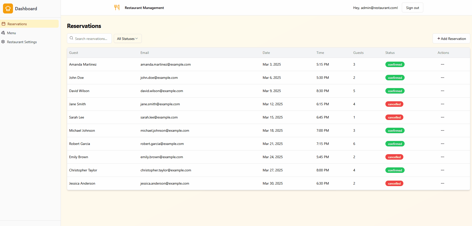Open actions menu for Jane Smith
472x226 pixels.
442,104
